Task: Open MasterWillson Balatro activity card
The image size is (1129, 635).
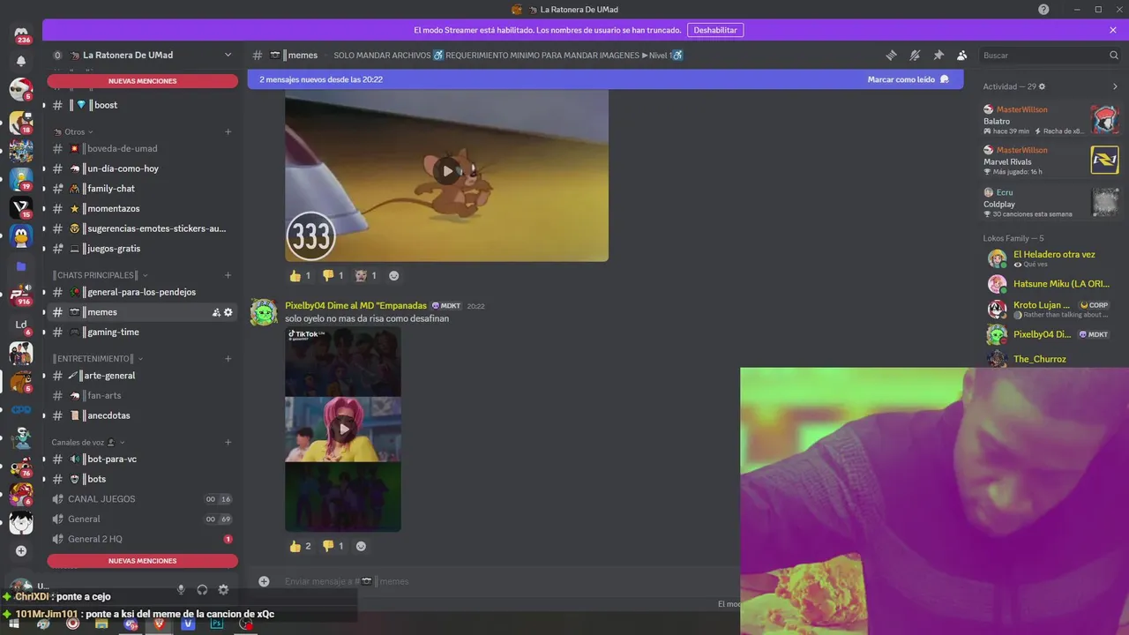Action: pos(1050,120)
